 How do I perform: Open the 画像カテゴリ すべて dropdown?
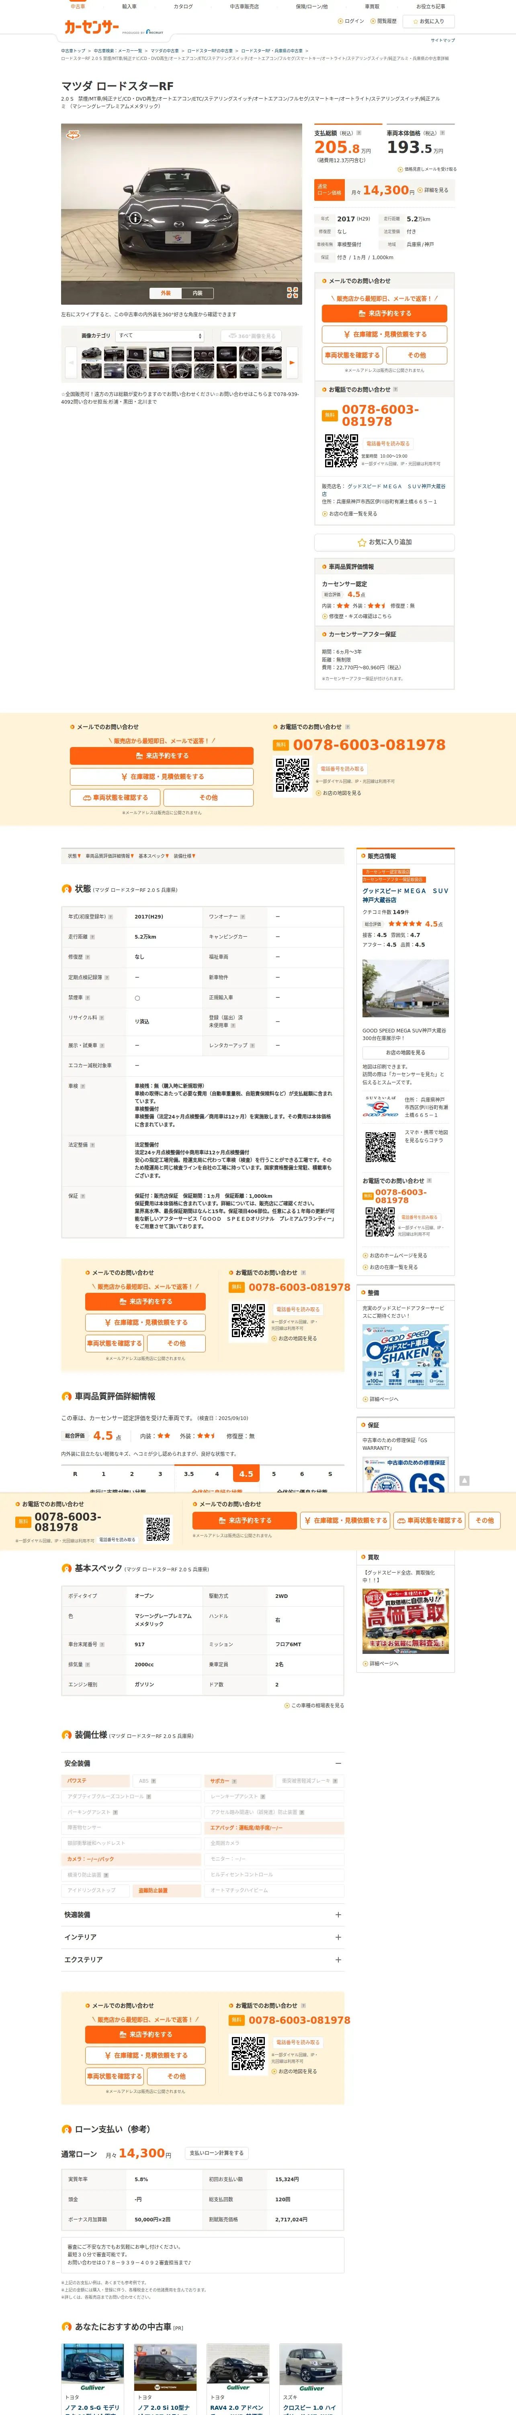(x=160, y=336)
